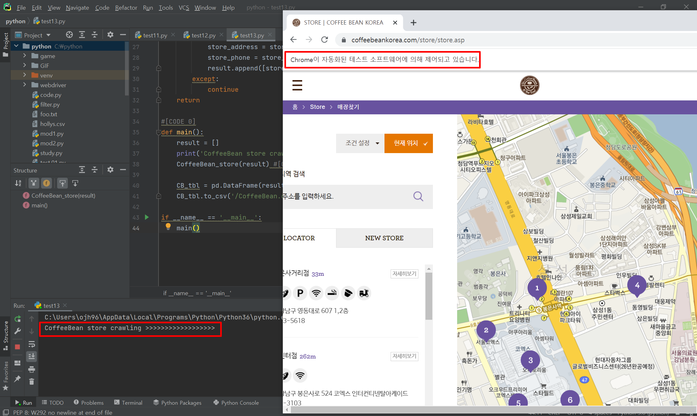Viewport: 697px width, 416px height.
Task: Toggle Sort Alphabetically in Structure panel
Action: (x=18, y=183)
